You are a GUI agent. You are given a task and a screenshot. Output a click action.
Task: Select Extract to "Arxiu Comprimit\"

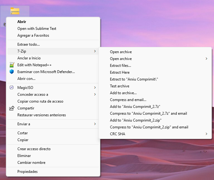point(155,79)
